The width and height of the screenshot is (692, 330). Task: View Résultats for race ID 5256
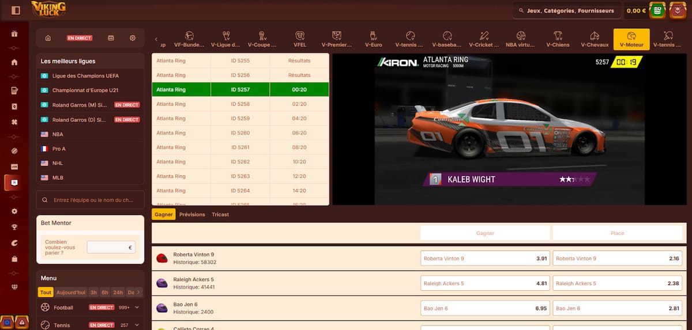click(299, 75)
